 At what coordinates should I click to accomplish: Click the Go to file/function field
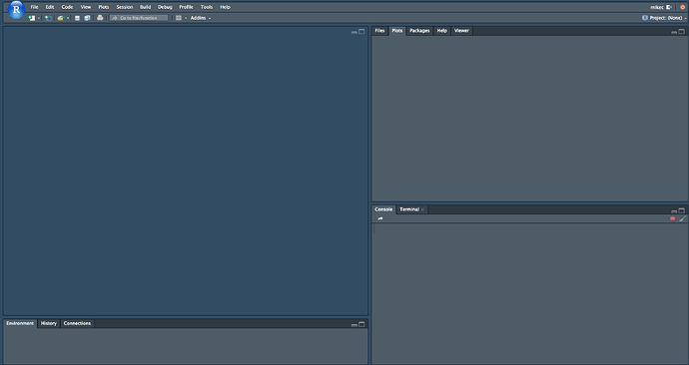point(139,18)
